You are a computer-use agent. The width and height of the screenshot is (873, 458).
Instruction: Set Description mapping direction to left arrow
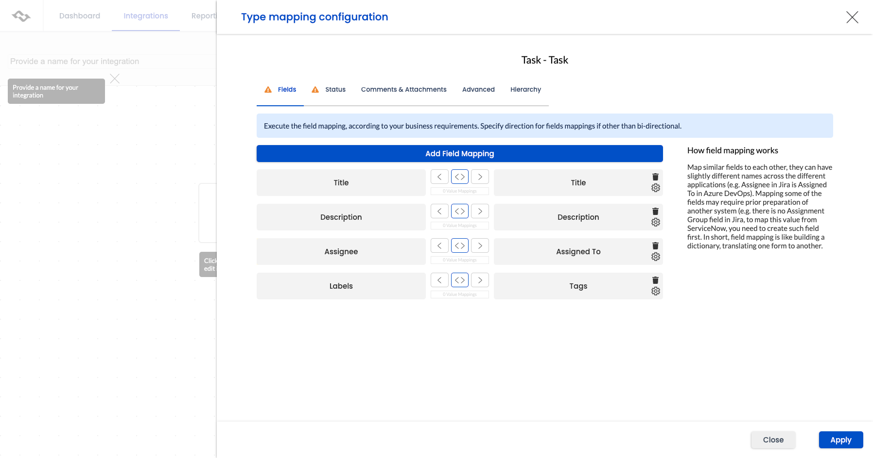[x=439, y=212]
